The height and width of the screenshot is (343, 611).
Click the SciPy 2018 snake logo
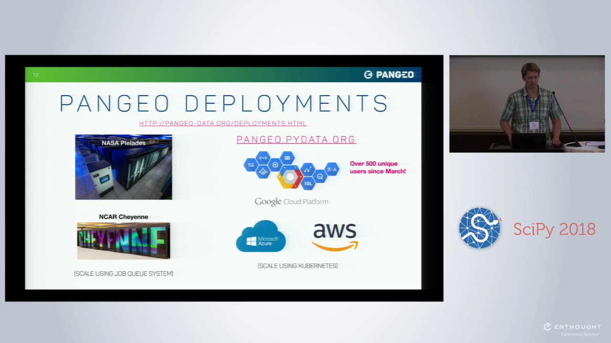(480, 228)
